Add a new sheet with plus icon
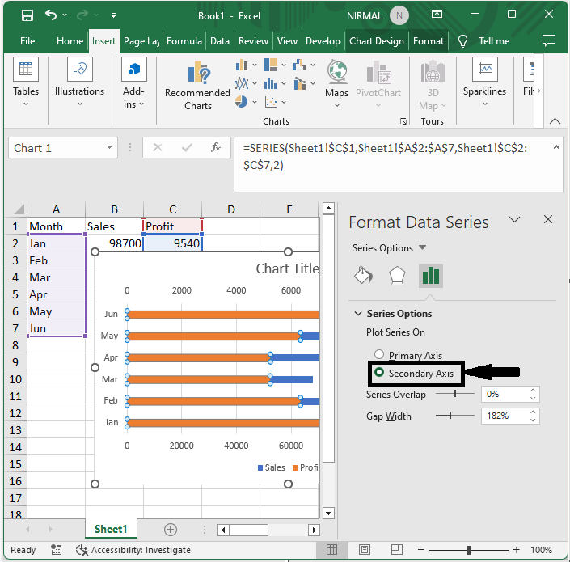Viewport: 570px width, 562px height. click(x=170, y=529)
